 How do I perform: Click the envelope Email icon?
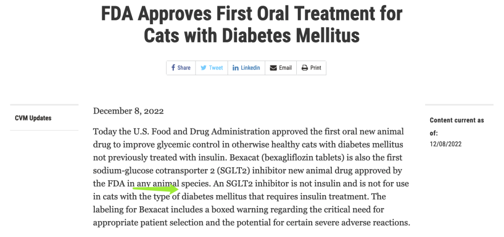tap(273, 68)
